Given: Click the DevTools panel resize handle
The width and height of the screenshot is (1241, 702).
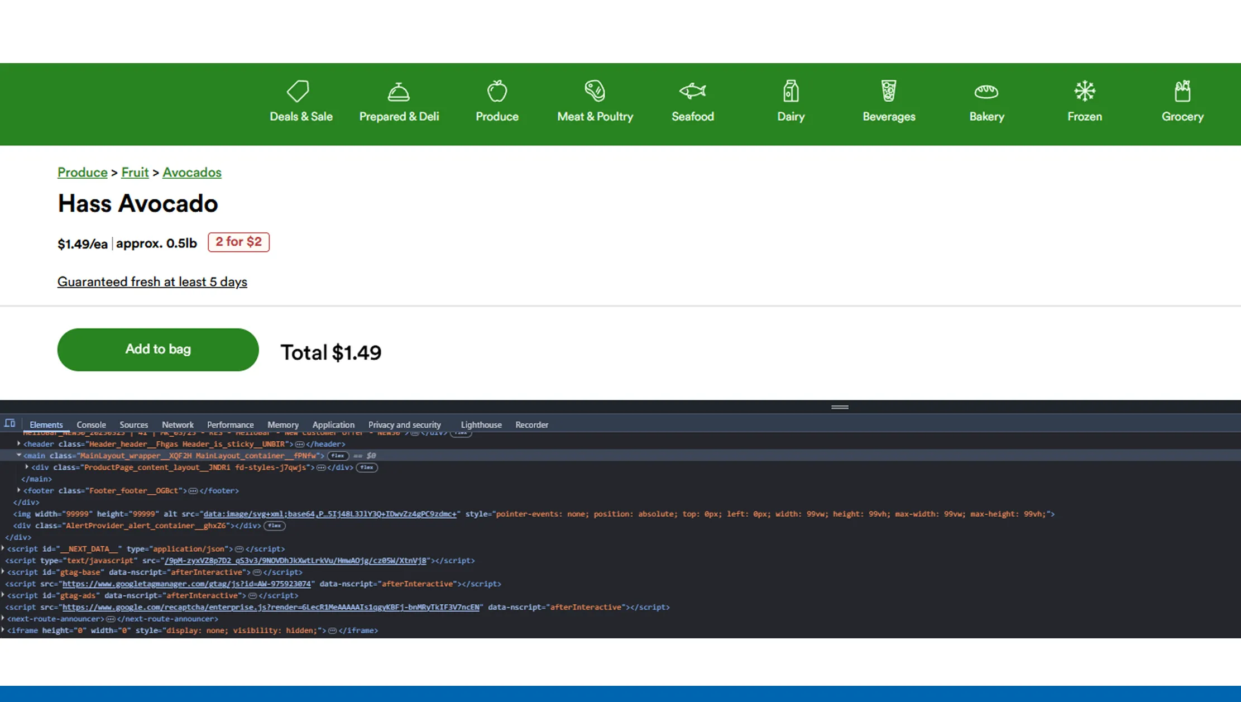Looking at the screenshot, I should (x=839, y=407).
